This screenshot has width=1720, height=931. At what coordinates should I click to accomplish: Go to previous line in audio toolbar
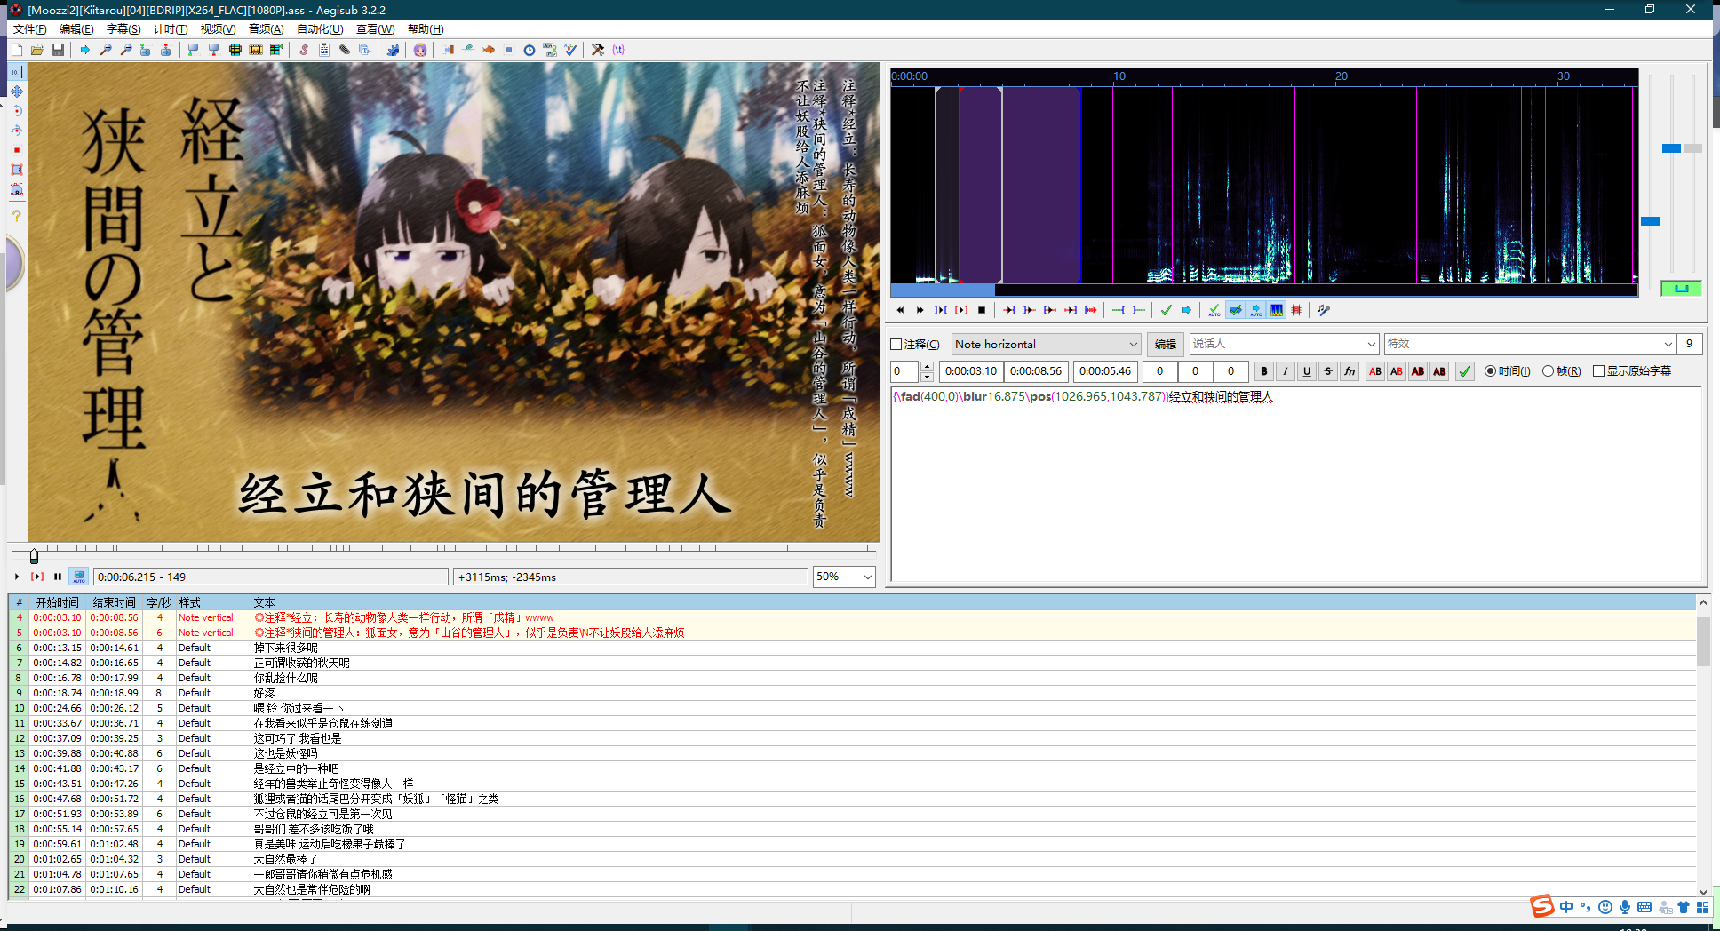900,310
